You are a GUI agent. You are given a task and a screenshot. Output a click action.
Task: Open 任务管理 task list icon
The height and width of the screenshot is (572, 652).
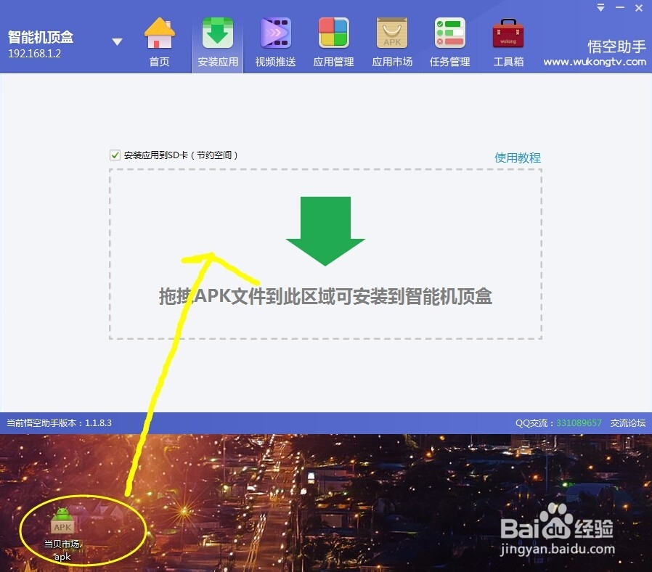point(450,33)
